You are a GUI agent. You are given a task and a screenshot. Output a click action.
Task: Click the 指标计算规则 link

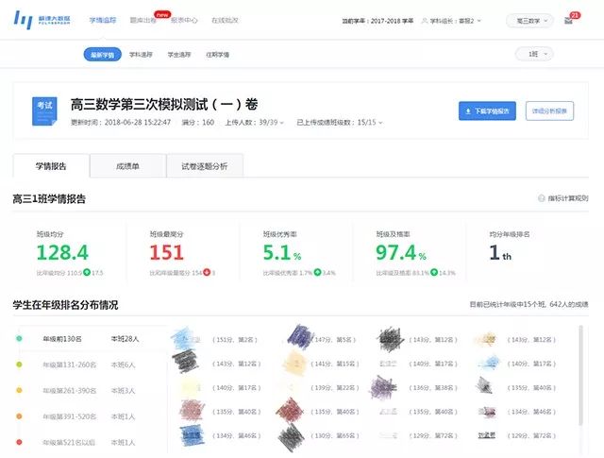[x=568, y=198]
